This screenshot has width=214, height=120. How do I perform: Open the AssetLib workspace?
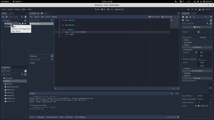click(x=119, y=9)
